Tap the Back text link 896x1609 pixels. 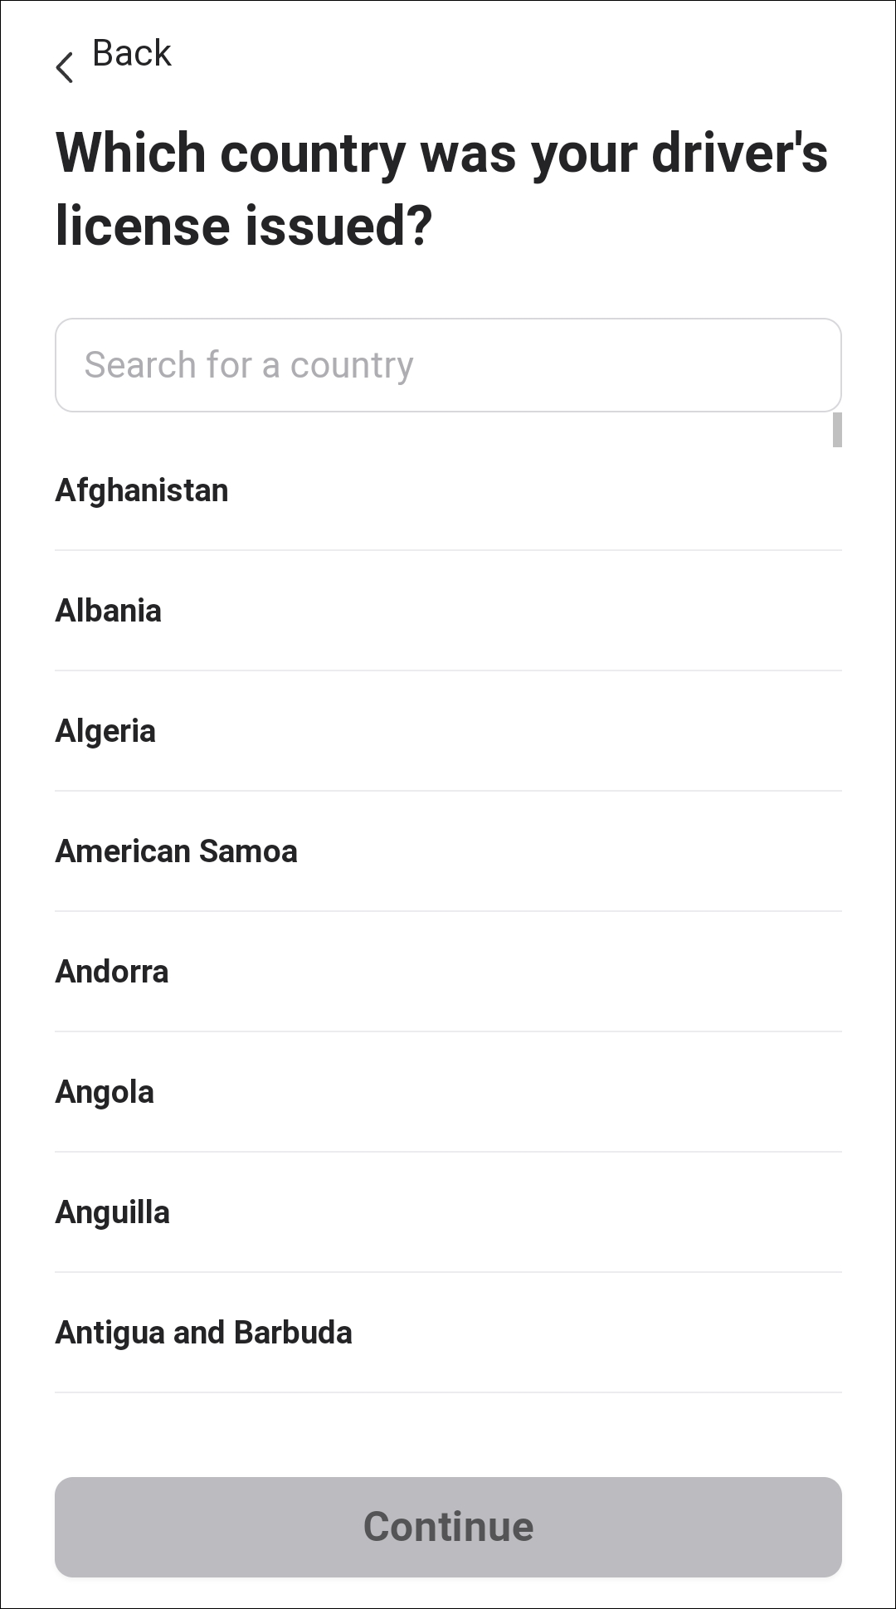pos(131,54)
